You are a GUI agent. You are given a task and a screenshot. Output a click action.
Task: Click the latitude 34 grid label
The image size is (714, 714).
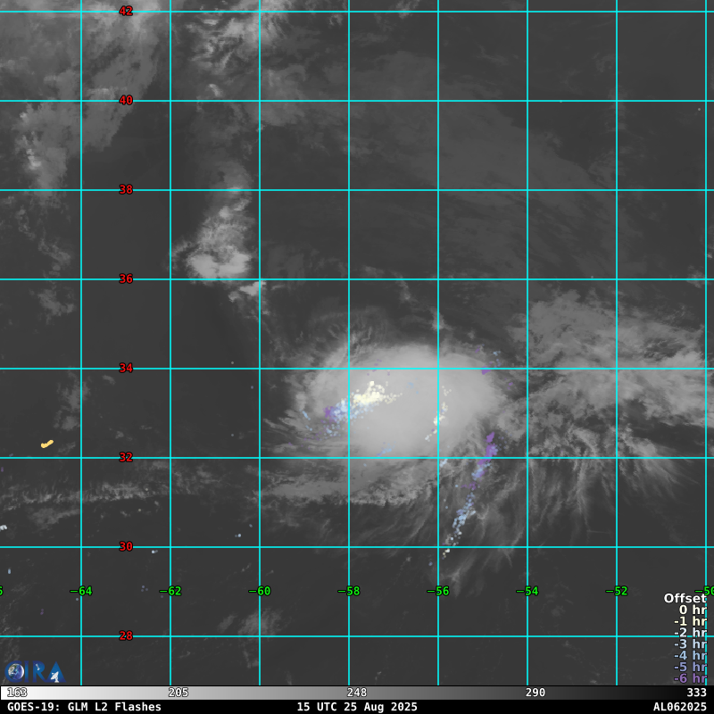(x=126, y=368)
